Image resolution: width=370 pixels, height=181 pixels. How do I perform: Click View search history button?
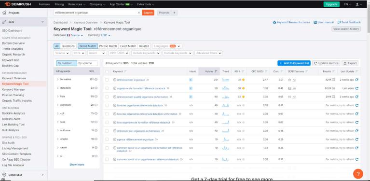click(x=346, y=29)
